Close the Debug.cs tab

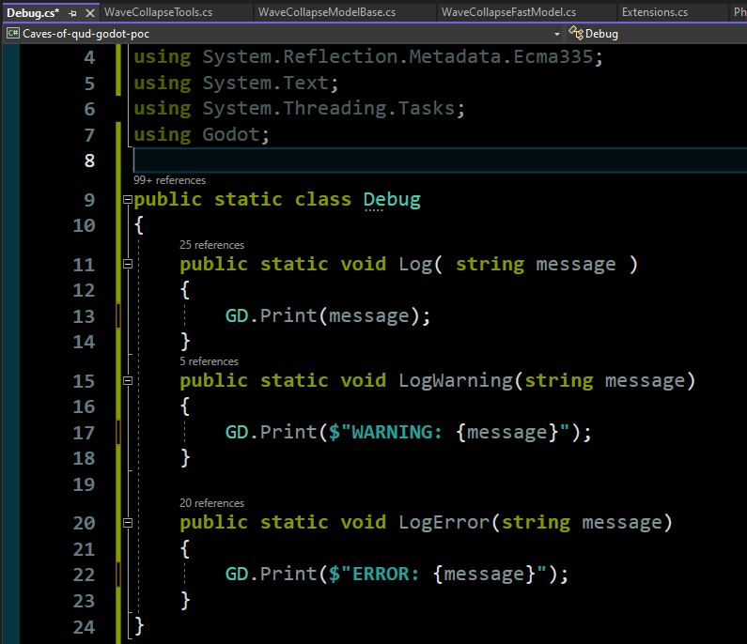coord(88,13)
